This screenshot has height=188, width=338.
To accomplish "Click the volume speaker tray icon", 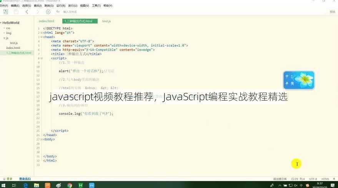I will (296, 185).
